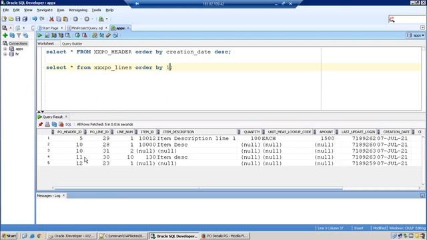Open the Tools menu
The image size is (427, 240).
96,10
